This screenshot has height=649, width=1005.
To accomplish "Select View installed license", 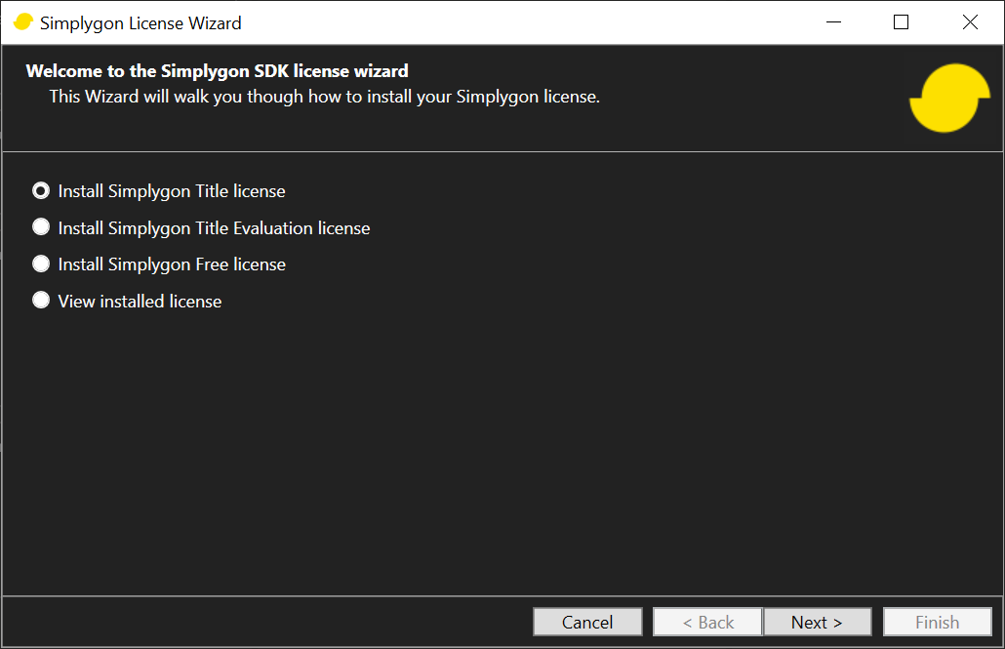I will pos(40,300).
